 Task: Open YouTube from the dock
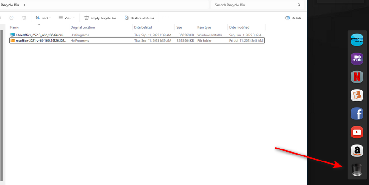tap(357, 132)
